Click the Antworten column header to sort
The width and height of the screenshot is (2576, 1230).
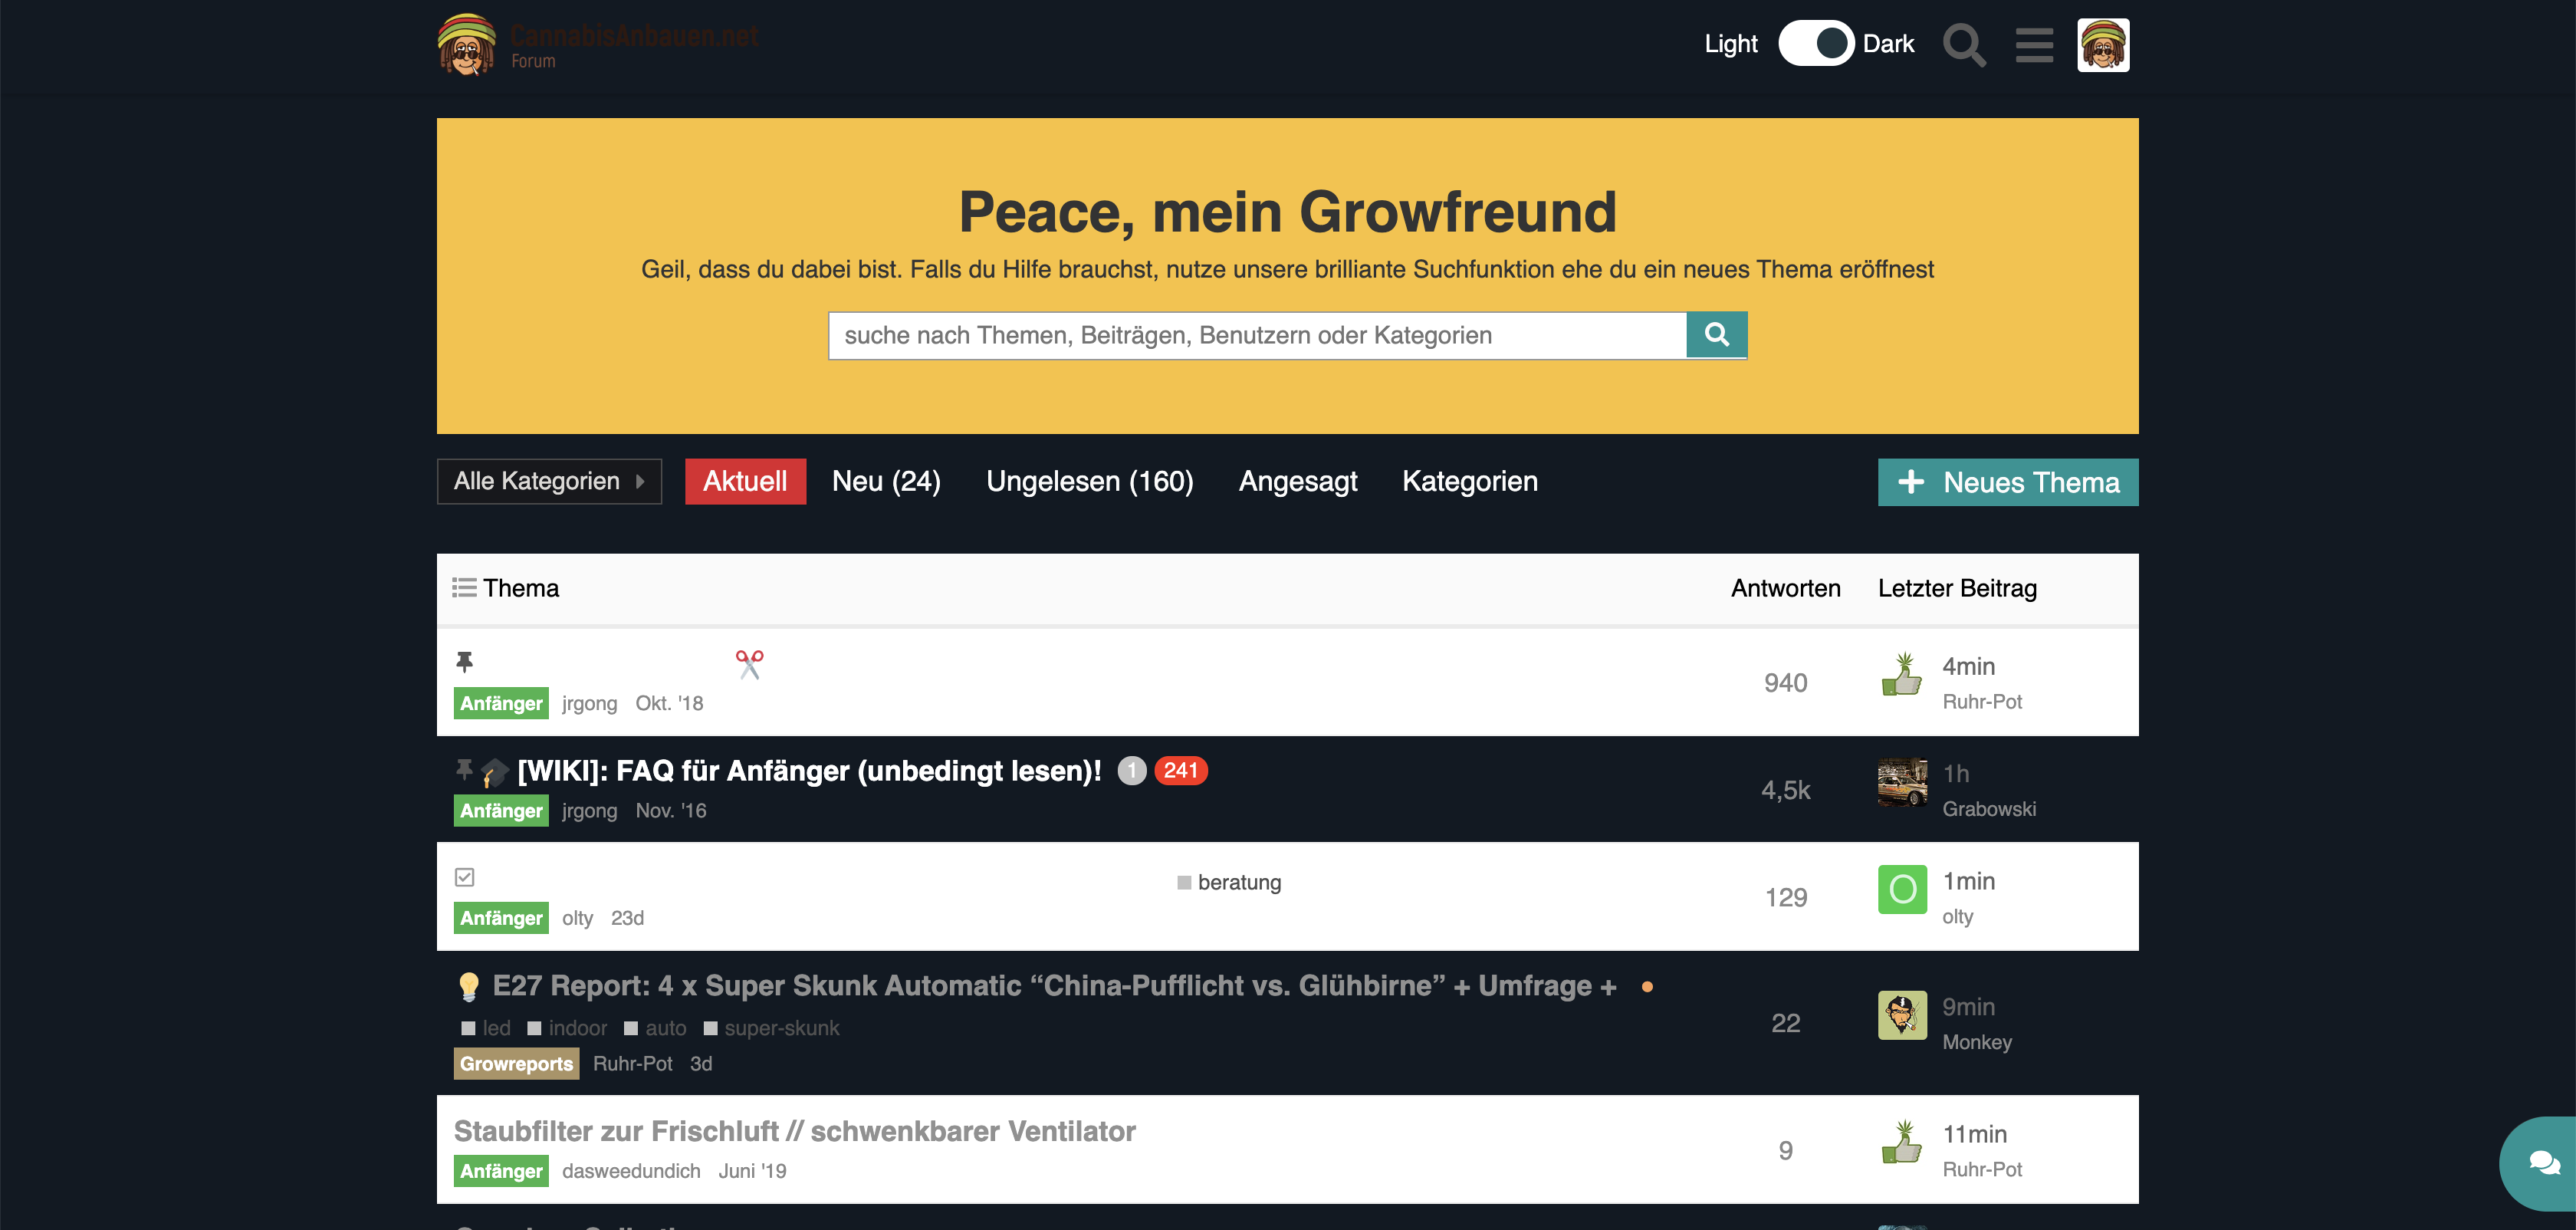pyautogui.click(x=1785, y=588)
